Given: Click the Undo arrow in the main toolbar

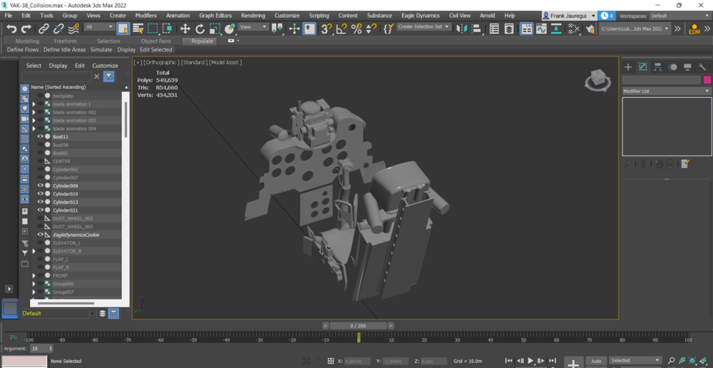Looking at the screenshot, I should pyautogui.click(x=11, y=29).
